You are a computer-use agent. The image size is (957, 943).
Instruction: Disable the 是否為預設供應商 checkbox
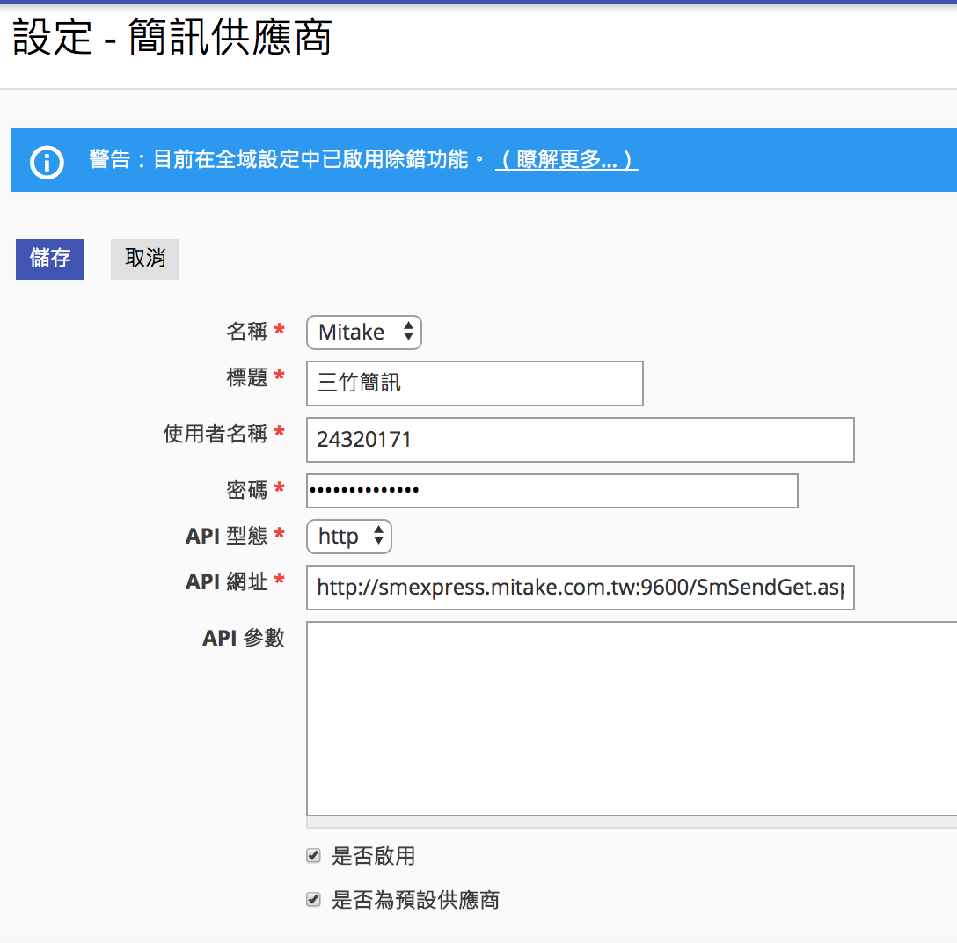pos(313,900)
